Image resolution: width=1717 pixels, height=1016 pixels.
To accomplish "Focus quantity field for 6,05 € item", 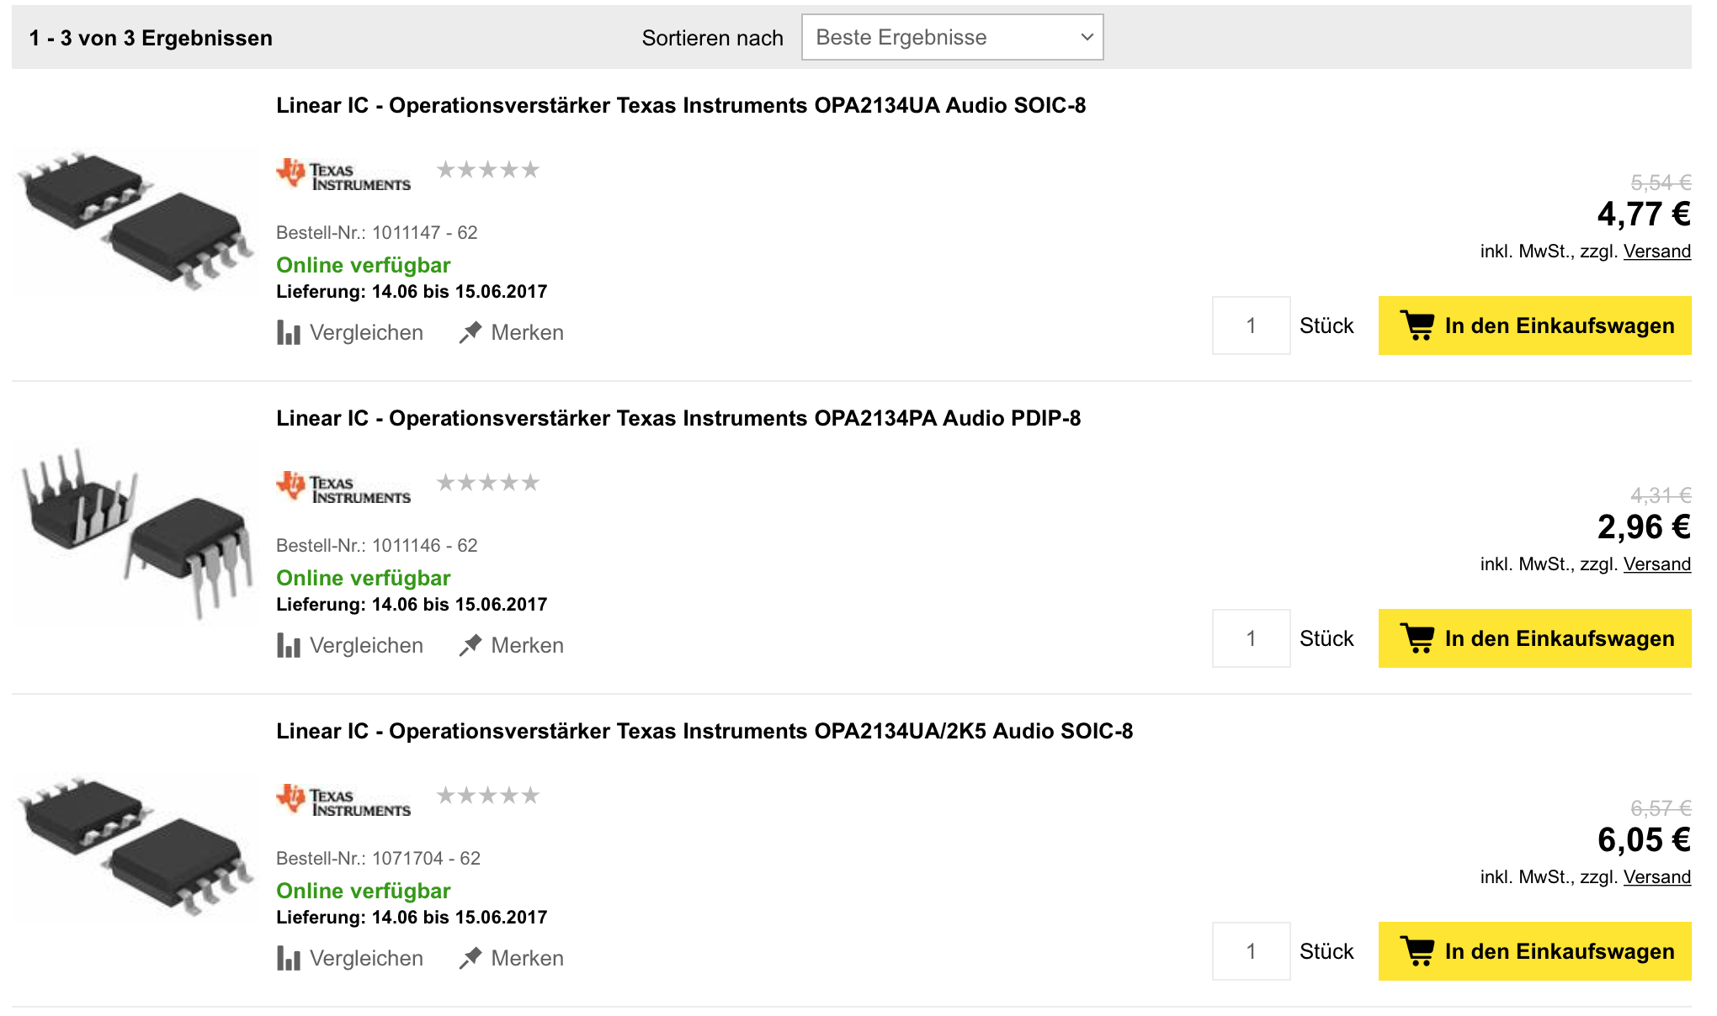I will click(x=1251, y=951).
